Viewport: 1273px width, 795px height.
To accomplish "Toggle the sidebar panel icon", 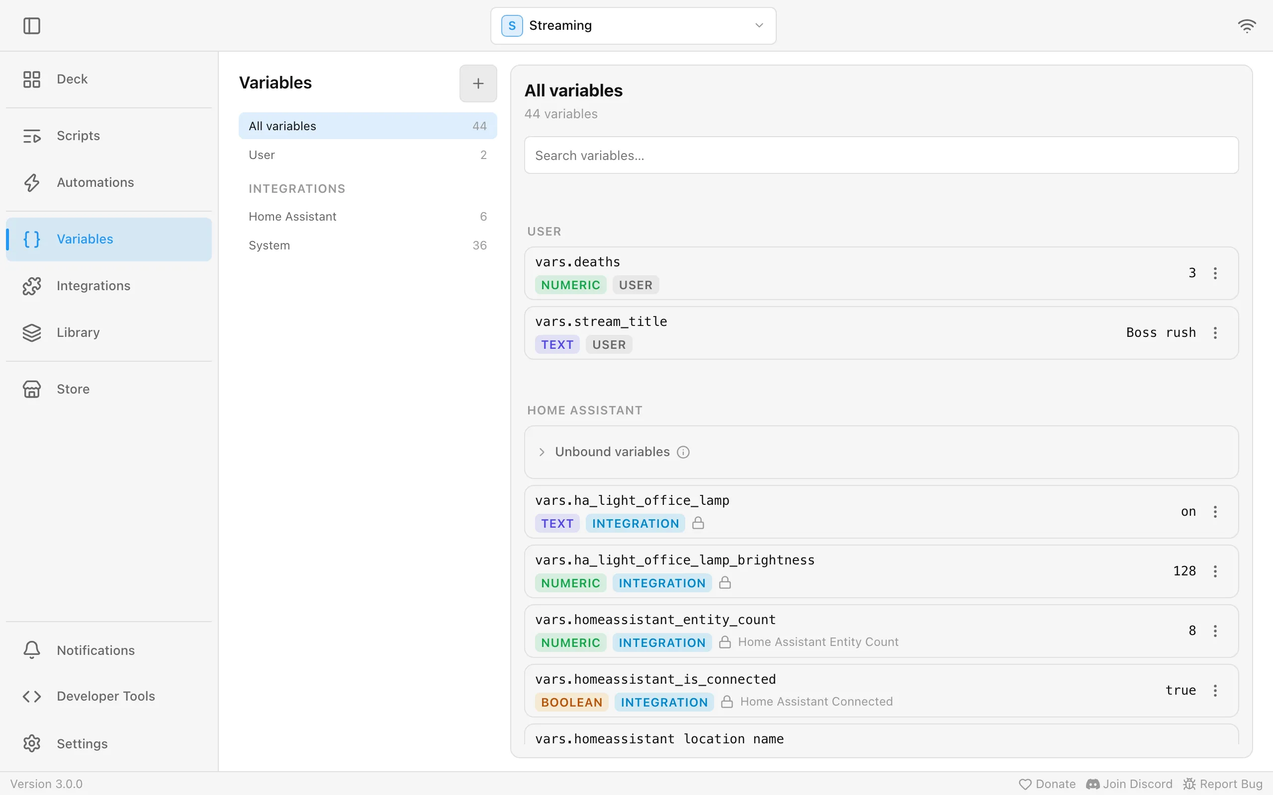I will (31, 25).
